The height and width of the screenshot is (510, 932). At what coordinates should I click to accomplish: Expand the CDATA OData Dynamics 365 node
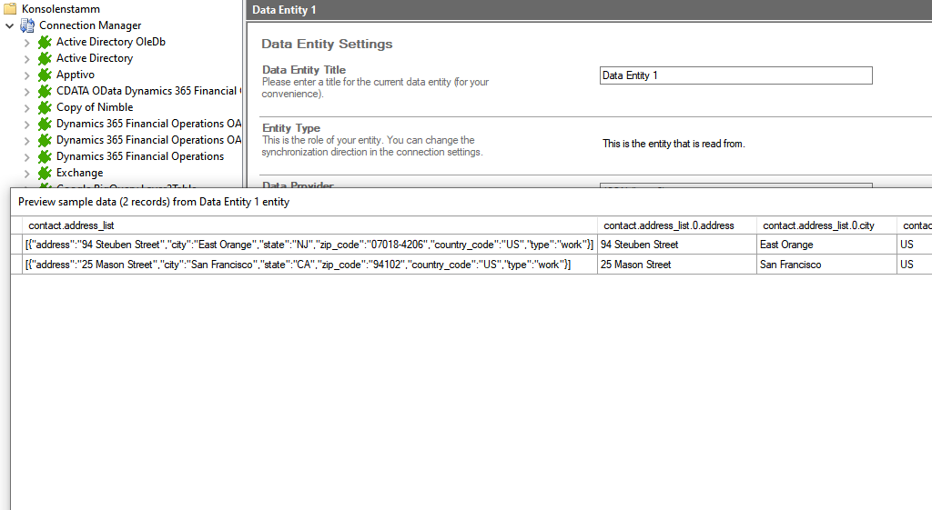(x=26, y=92)
